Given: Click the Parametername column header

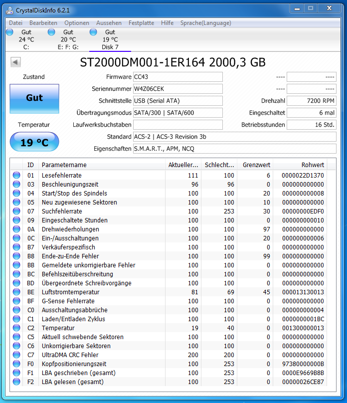Looking at the screenshot, I should pos(102,165).
